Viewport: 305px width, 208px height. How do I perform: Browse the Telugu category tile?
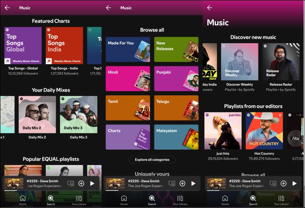pyautogui.click(x=176, y=108)
